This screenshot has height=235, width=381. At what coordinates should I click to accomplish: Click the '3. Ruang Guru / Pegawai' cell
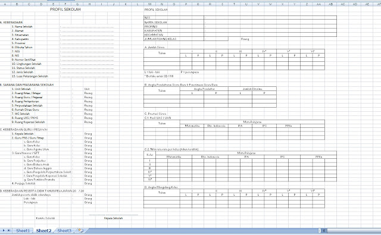27,97
